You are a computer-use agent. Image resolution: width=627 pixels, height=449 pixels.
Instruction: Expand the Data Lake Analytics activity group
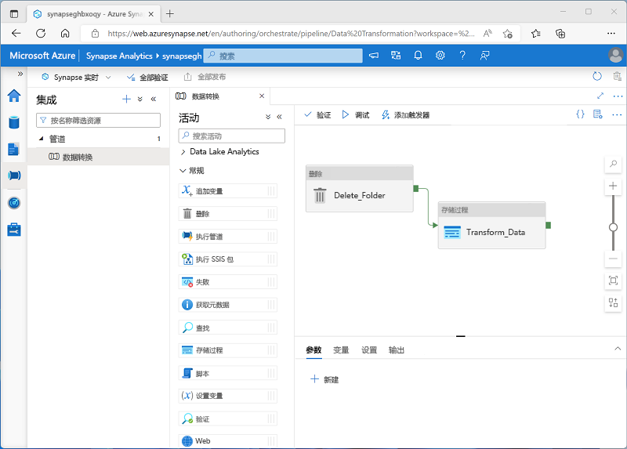(x=183, y=151)
